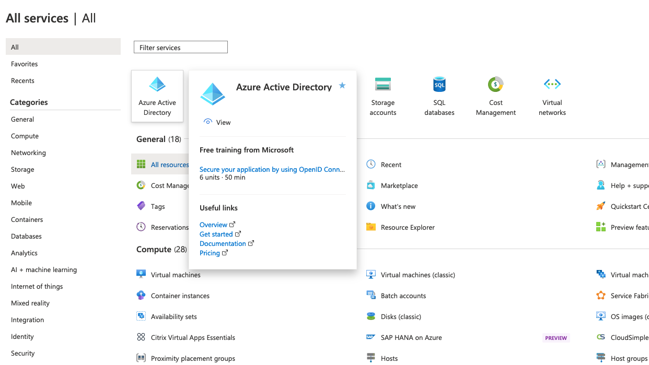Click the Recent clock icon
649x365 pixels.
pos(371,164)
